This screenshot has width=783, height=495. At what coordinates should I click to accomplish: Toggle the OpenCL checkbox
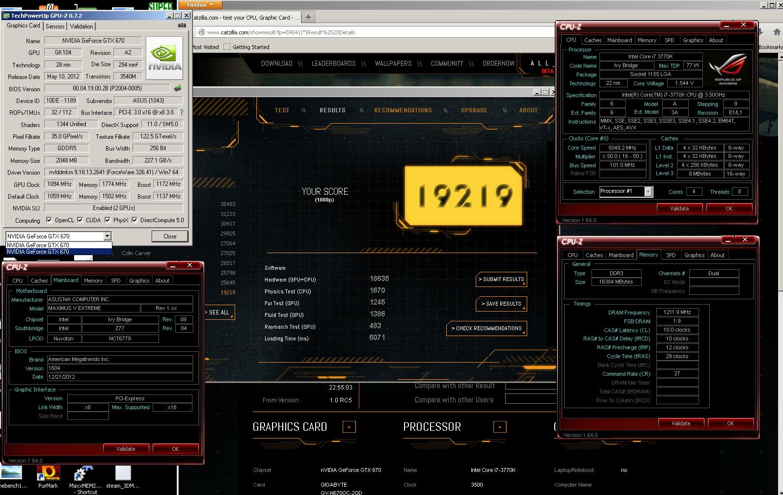tap(49, 220)
